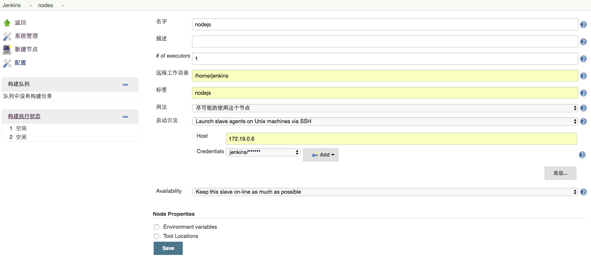Click the green up-arrow 返回 icon
The image size is (591, 260).
(x=7, y=23)
